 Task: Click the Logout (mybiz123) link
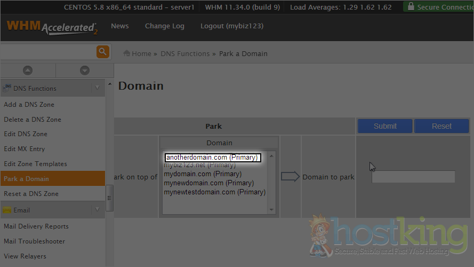click(x=231, y=26)
